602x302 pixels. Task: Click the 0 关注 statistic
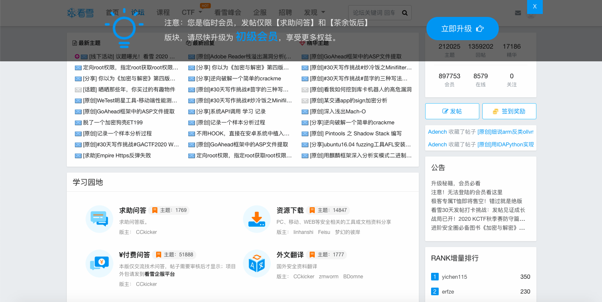pos(512,80)
